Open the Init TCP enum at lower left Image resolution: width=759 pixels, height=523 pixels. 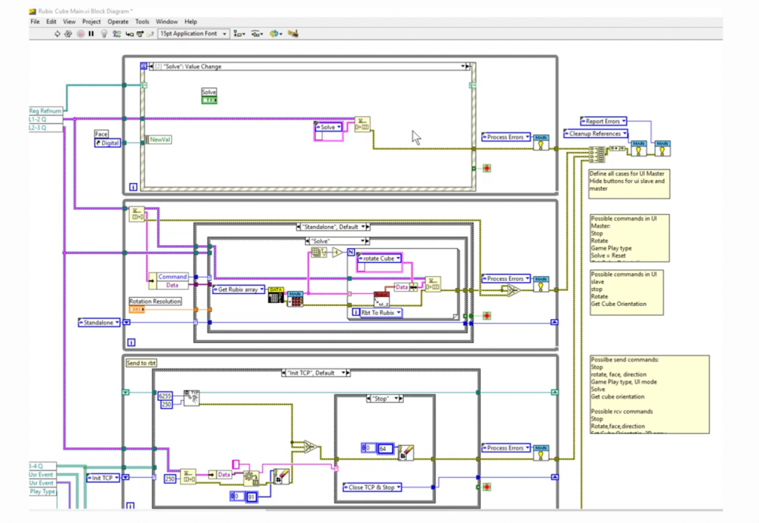point(102,478)
